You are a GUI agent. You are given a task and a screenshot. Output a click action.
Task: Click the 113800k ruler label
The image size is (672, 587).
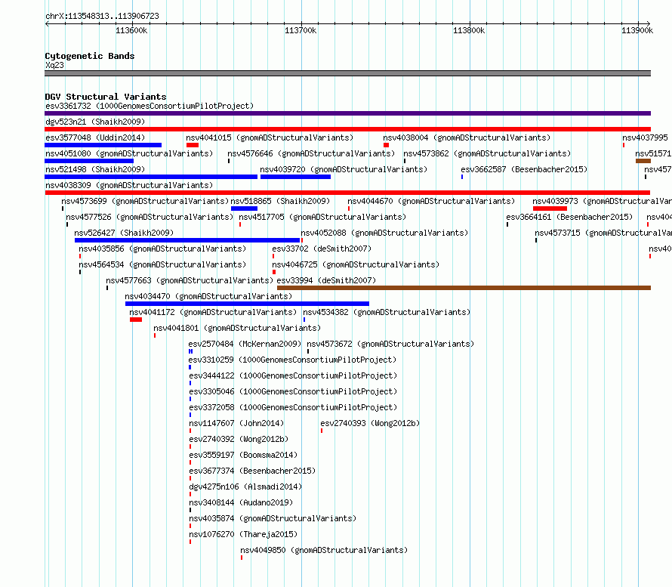[x=469, y=30]
